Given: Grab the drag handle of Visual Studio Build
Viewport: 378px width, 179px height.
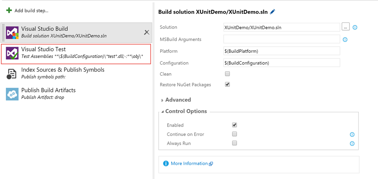Looking at the screenshot, I should 3,32.
